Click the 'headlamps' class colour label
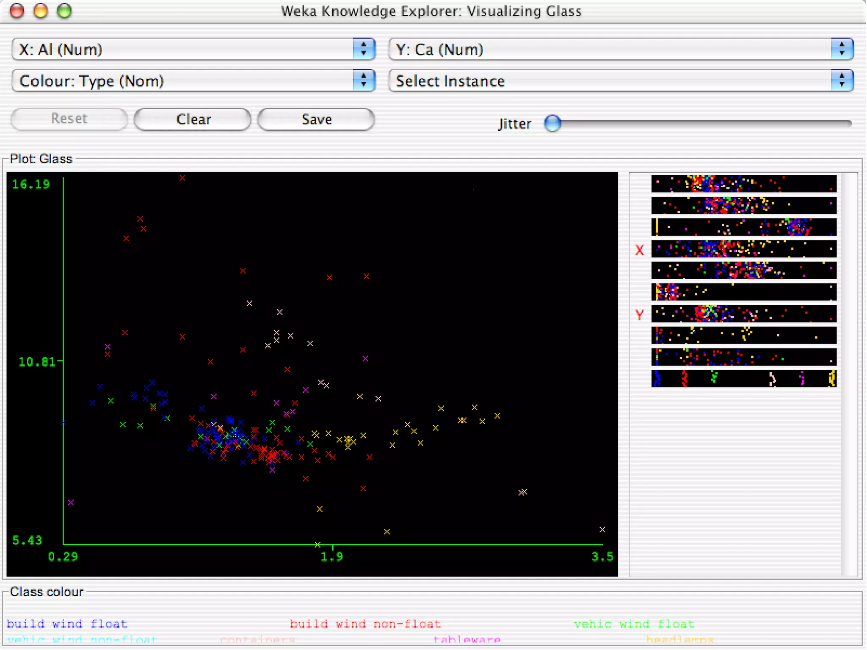867x650 pixels. coord(680,639)
